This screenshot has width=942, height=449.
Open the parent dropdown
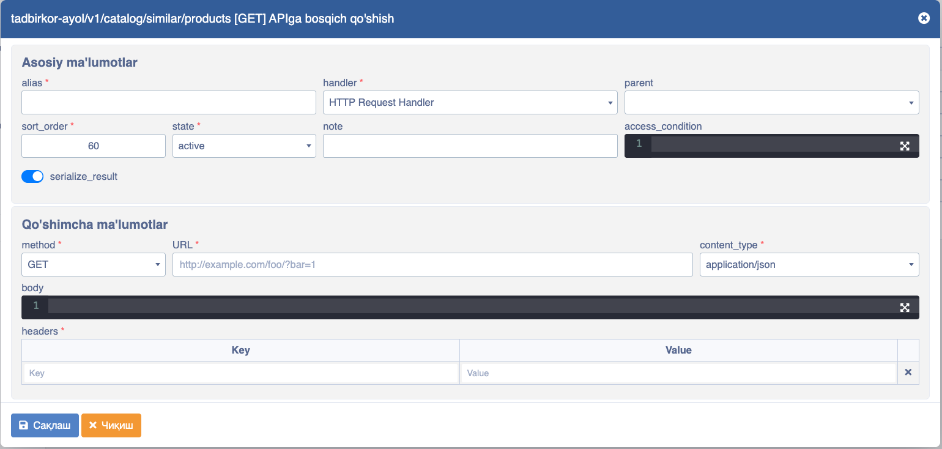(x=771, y=103)
